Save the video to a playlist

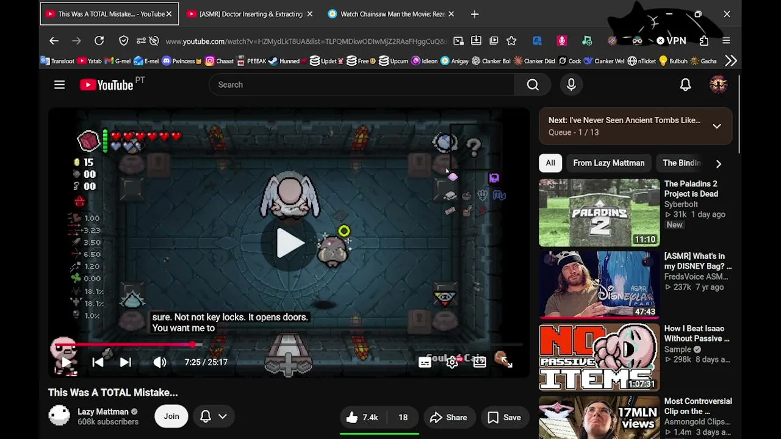505,417
